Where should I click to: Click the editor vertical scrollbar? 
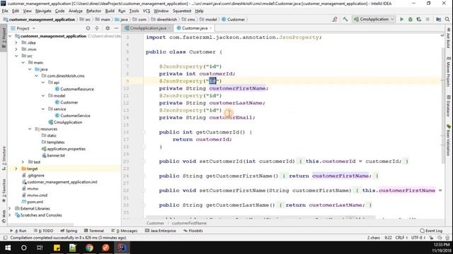[x=443, y=105]
